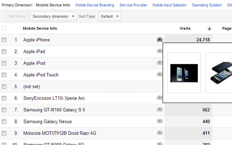
Task: Check the SonyEricsson LT15i Xperia Arc checkbox
Action: coord(4,98)
